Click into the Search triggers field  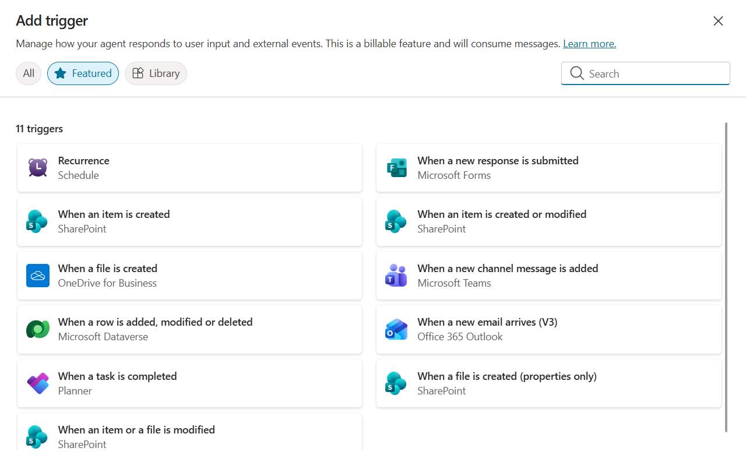click(645, 73)
